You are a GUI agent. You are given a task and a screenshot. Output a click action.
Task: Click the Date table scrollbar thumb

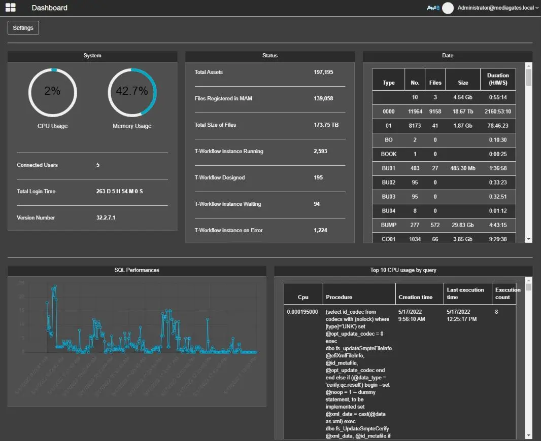(529, 78)
